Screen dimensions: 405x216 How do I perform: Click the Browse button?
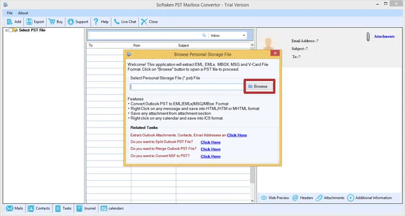(x=259, y=86)
